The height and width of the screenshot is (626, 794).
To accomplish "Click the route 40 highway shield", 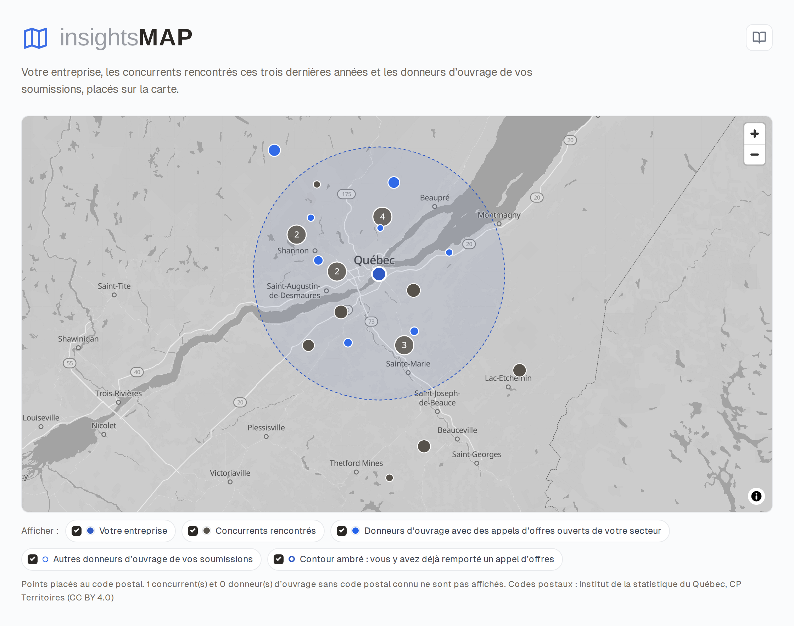I will click(137, 372).
